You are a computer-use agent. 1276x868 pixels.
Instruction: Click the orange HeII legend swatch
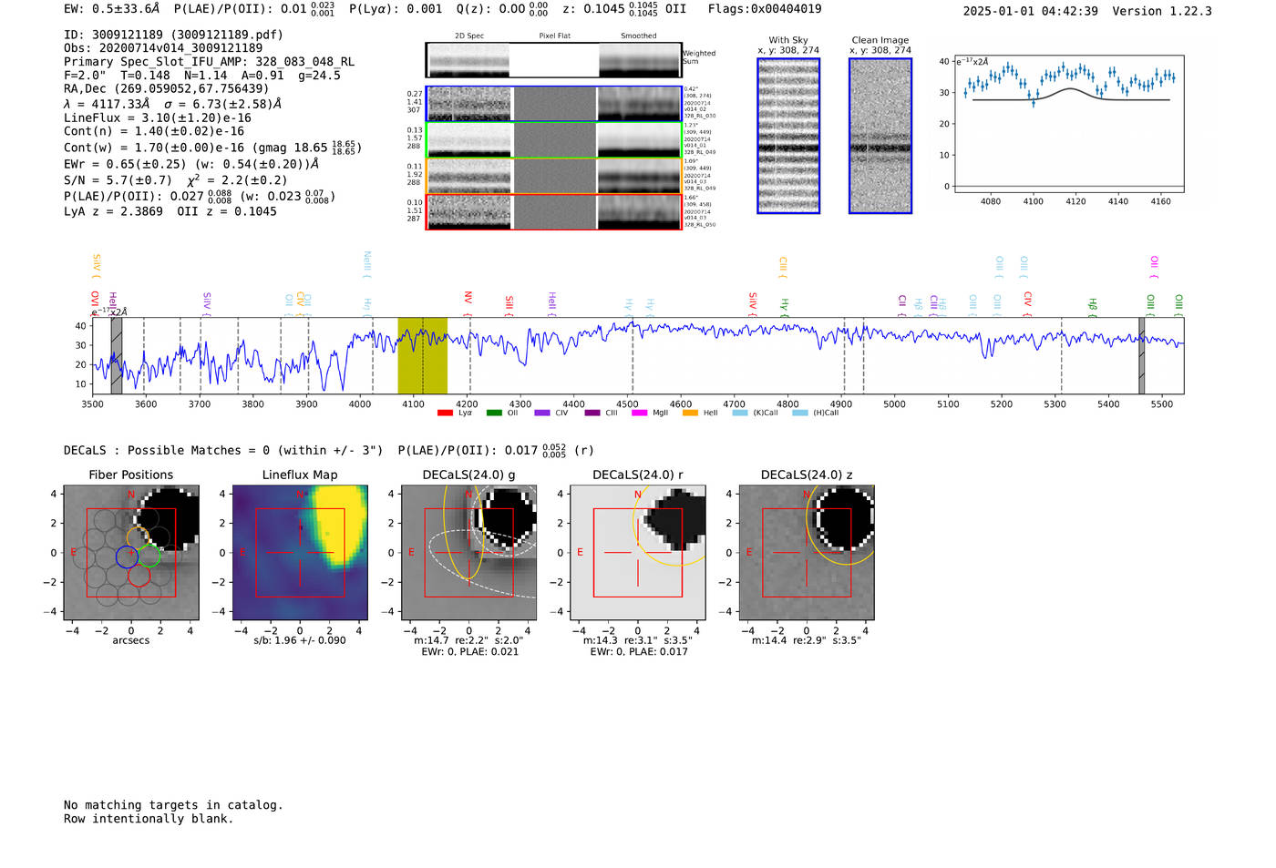coord(690,414)
